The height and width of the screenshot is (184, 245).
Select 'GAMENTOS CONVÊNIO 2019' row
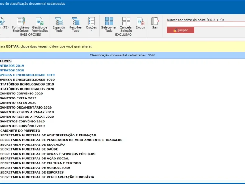tap(22, 126)
